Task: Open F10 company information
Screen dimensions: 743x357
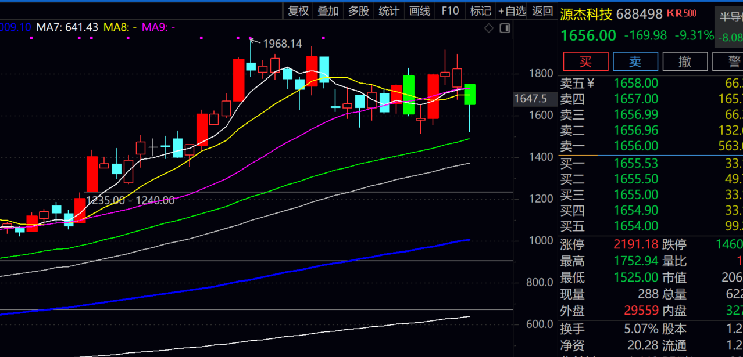Action: [x=450, y=10]
